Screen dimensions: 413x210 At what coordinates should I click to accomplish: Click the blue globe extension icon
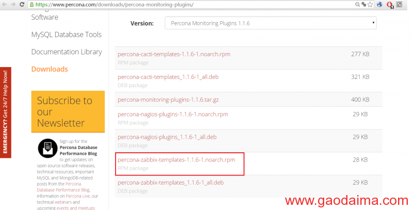coord(379,4)
